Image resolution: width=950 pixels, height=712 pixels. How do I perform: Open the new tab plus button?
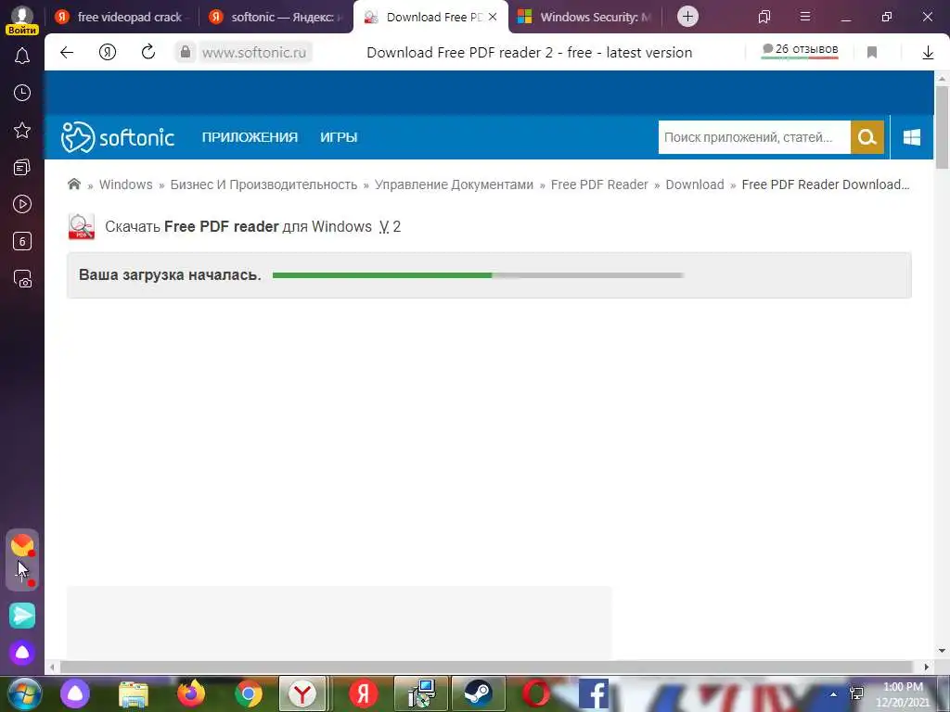(x=687, y=17)
